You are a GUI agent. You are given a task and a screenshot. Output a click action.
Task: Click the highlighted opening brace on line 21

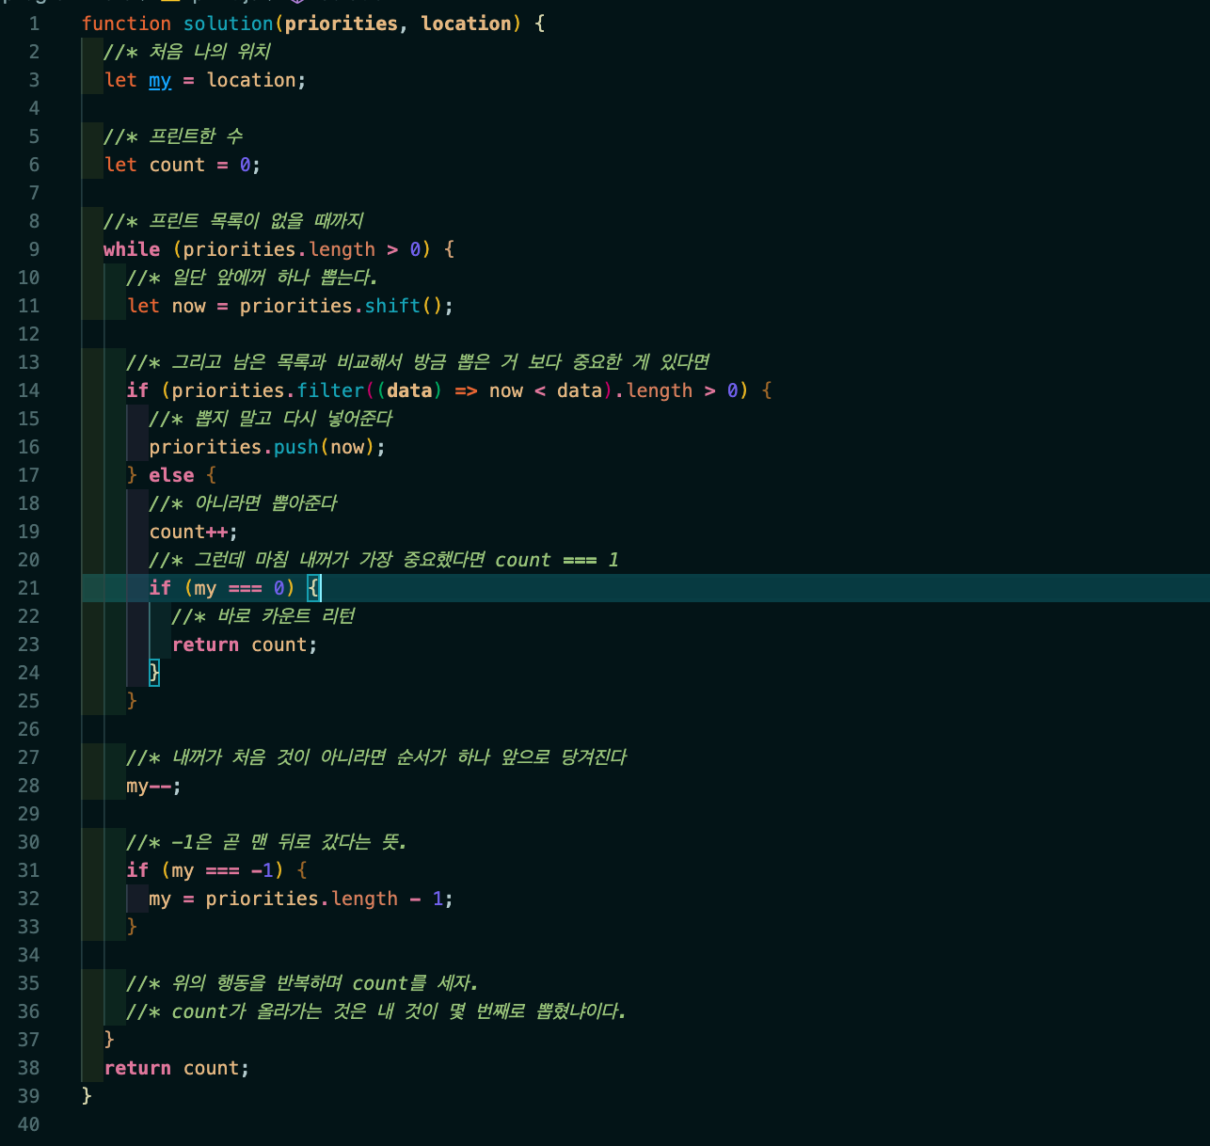314,588
